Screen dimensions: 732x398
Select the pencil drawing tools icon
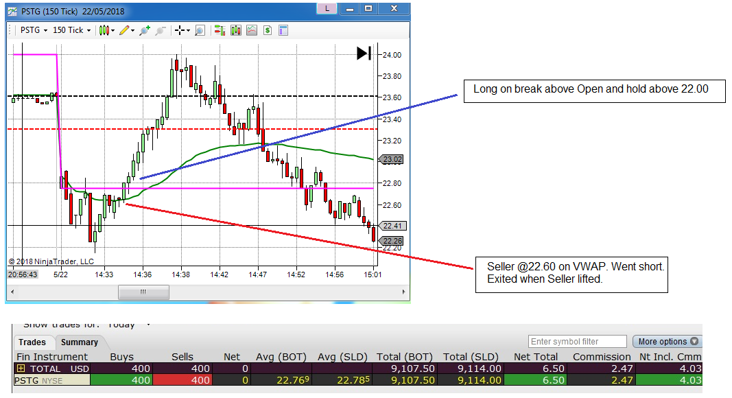124,30
